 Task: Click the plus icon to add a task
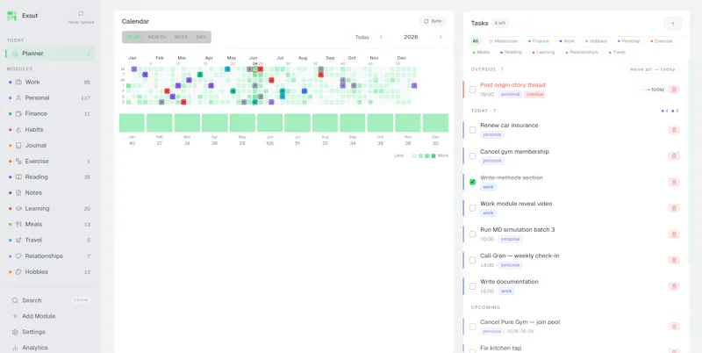(673, 24)
